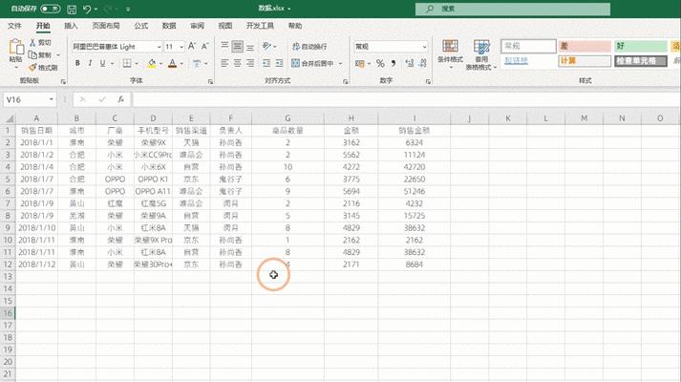Switch to the 帮助 ribbon tab
Screen dimensions: 681x382
click(295, 26)
